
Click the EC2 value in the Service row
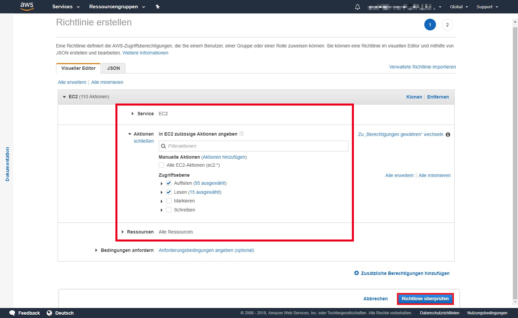163,114
